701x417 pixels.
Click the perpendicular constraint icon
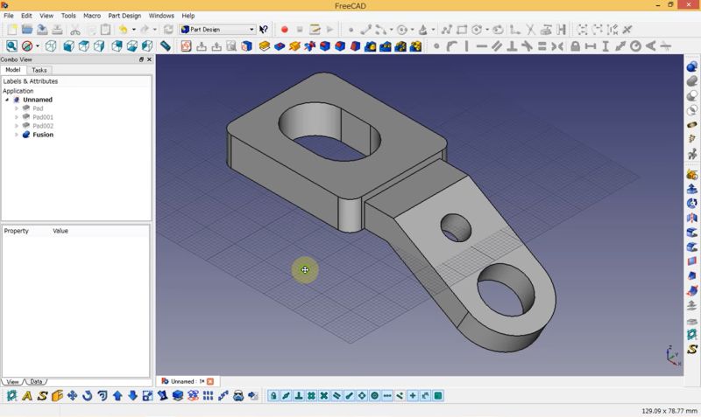[512, 46]
